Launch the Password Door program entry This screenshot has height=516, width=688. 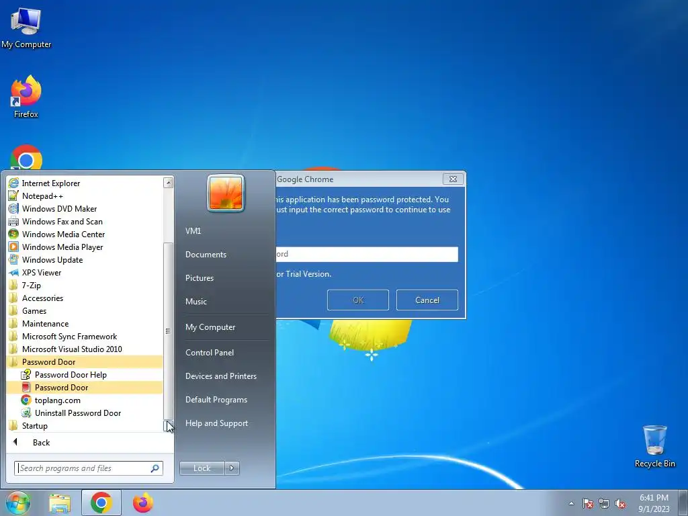(85, 387)
